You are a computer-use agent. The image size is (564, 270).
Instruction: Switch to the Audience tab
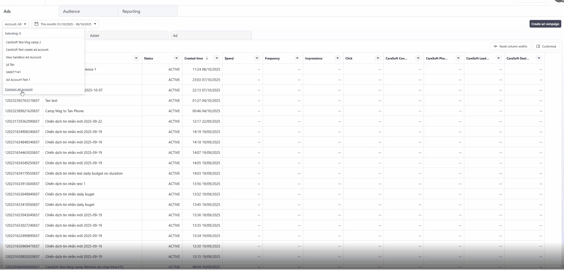pyautogui.click(x=72, y=11)
